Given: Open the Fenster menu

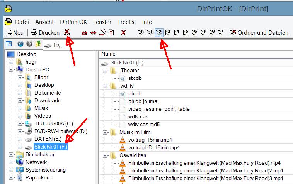Looking at the screenshot, I should tap(102, 22).
